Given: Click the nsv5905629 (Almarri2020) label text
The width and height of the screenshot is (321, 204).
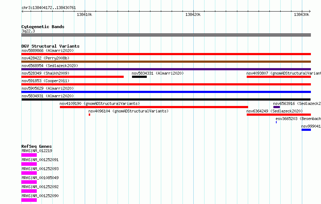Looking at the screenshot, I should pyautogui.click(x=48, y=88).
